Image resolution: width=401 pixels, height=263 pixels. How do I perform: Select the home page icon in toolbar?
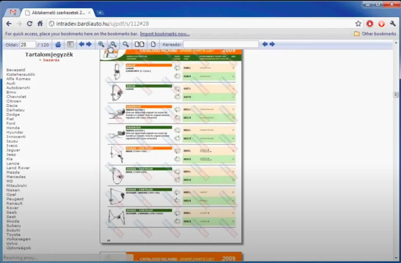(58, 44)
